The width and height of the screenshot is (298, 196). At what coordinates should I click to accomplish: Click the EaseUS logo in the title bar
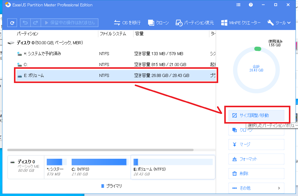pos(7,5)
